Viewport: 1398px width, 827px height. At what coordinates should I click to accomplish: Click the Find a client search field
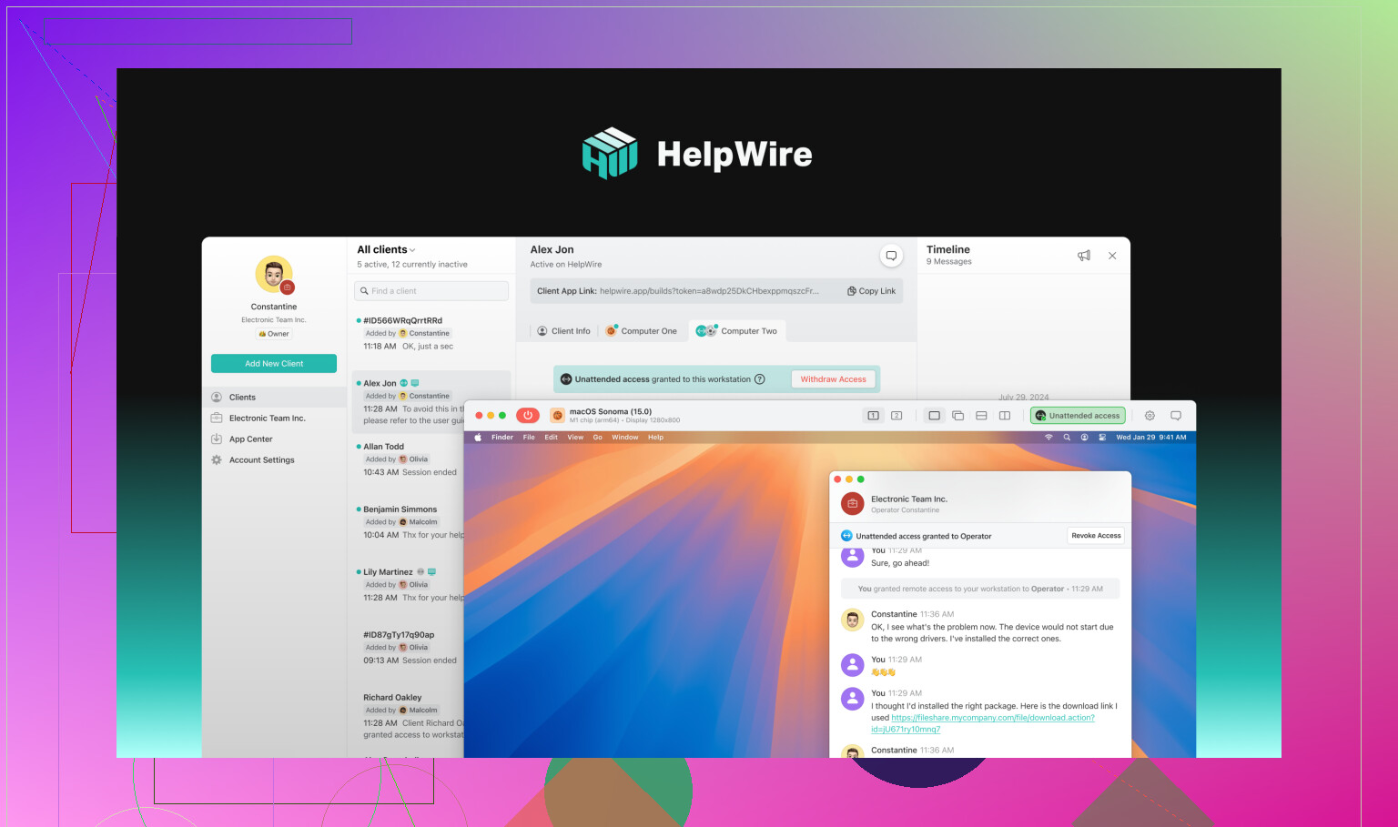[431, 291]
